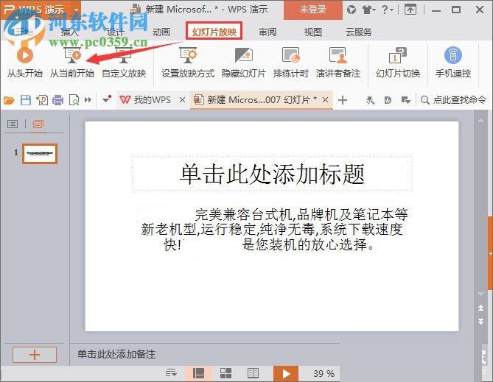
Task: Click vertical scrollbar down arrow
Action: tap(480, 294)
